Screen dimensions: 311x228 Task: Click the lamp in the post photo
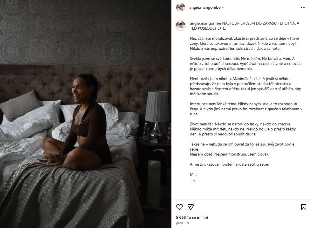[157, 115]
